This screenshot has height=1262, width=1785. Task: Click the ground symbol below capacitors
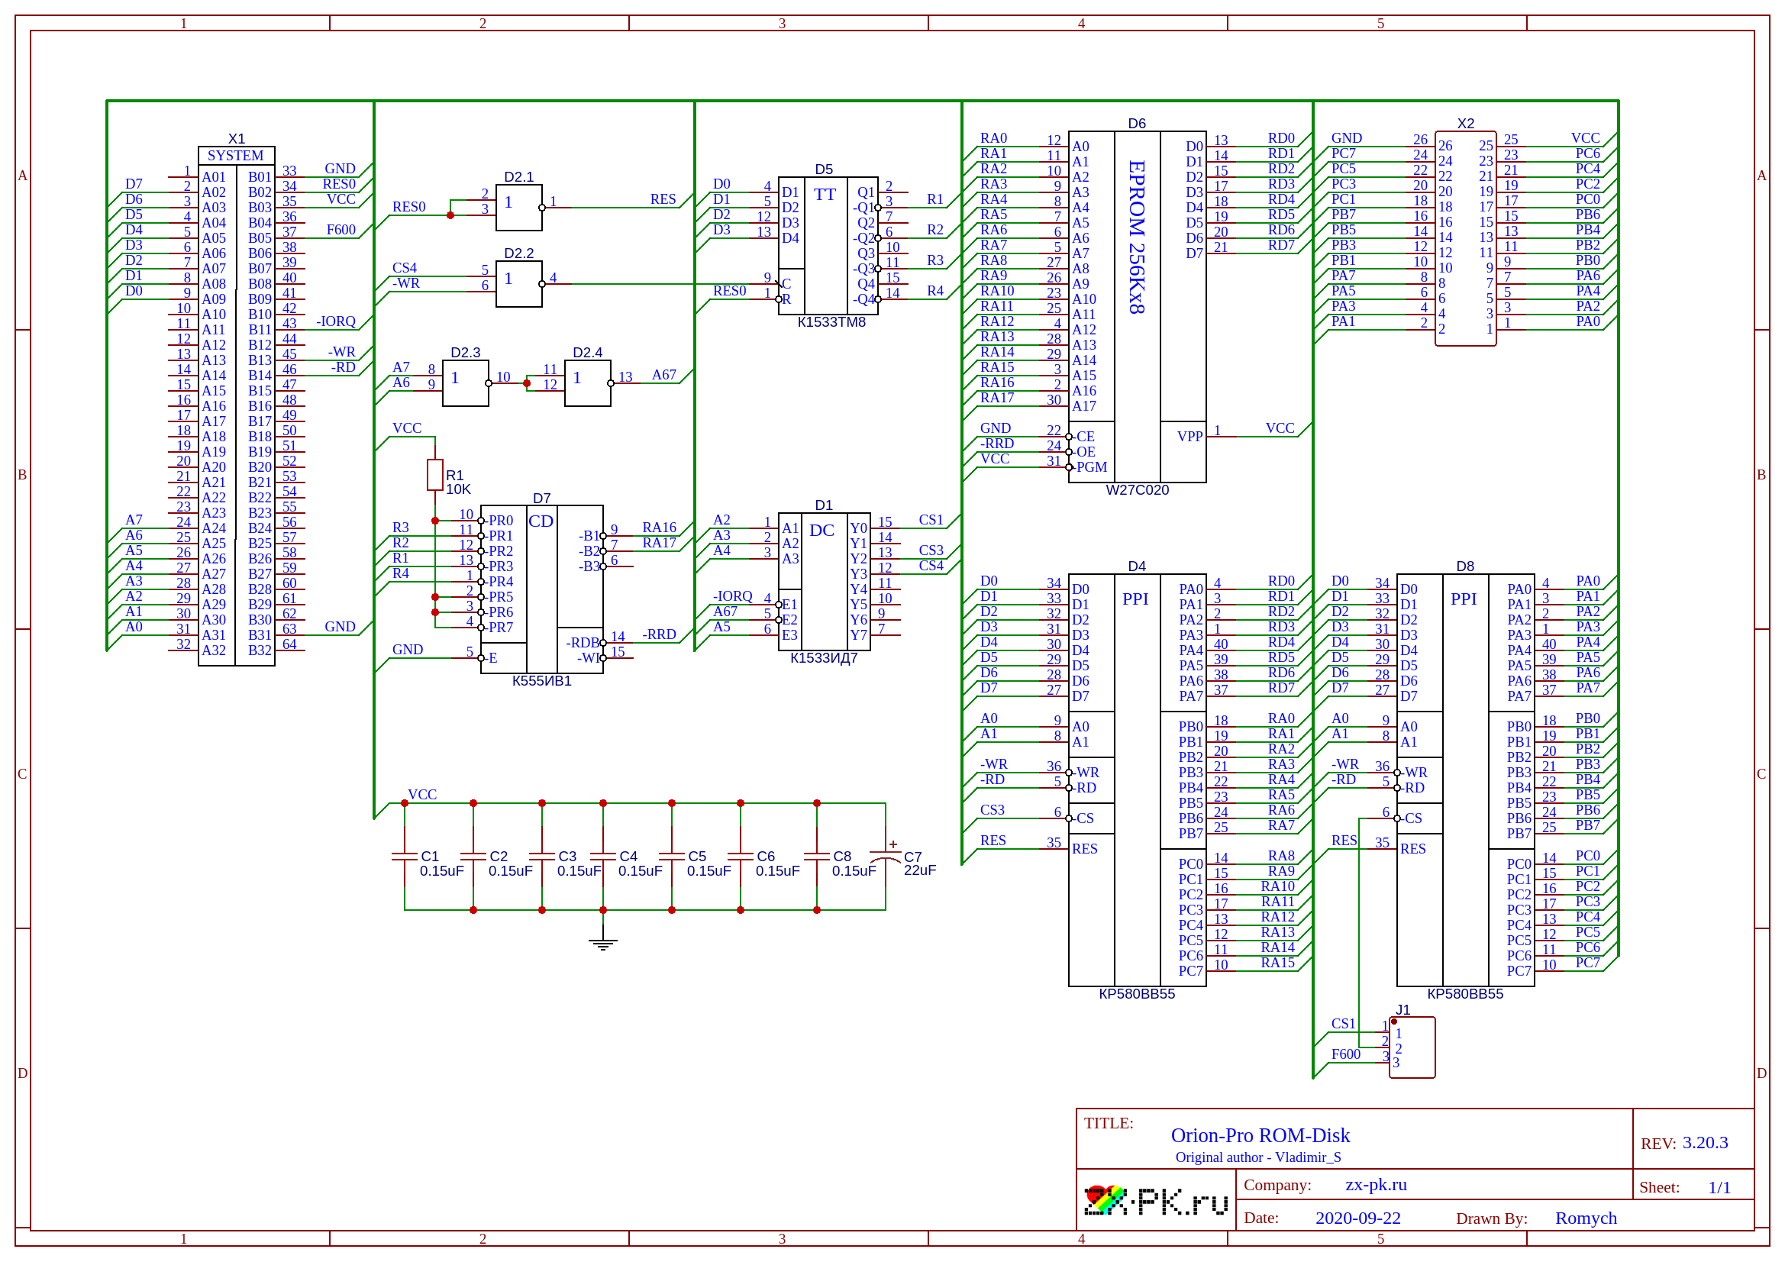pyautogui.click(x=602, y=944)
